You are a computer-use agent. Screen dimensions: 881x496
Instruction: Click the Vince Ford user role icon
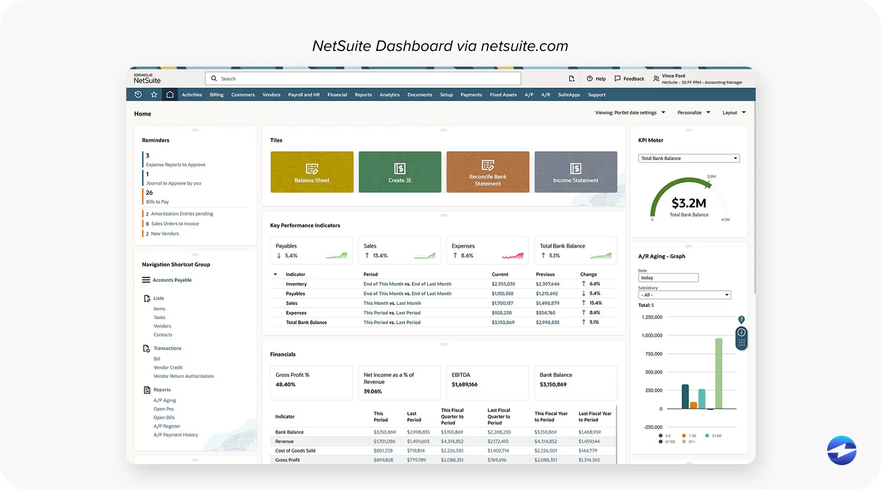pyautogui.click(x=656, y=78)
